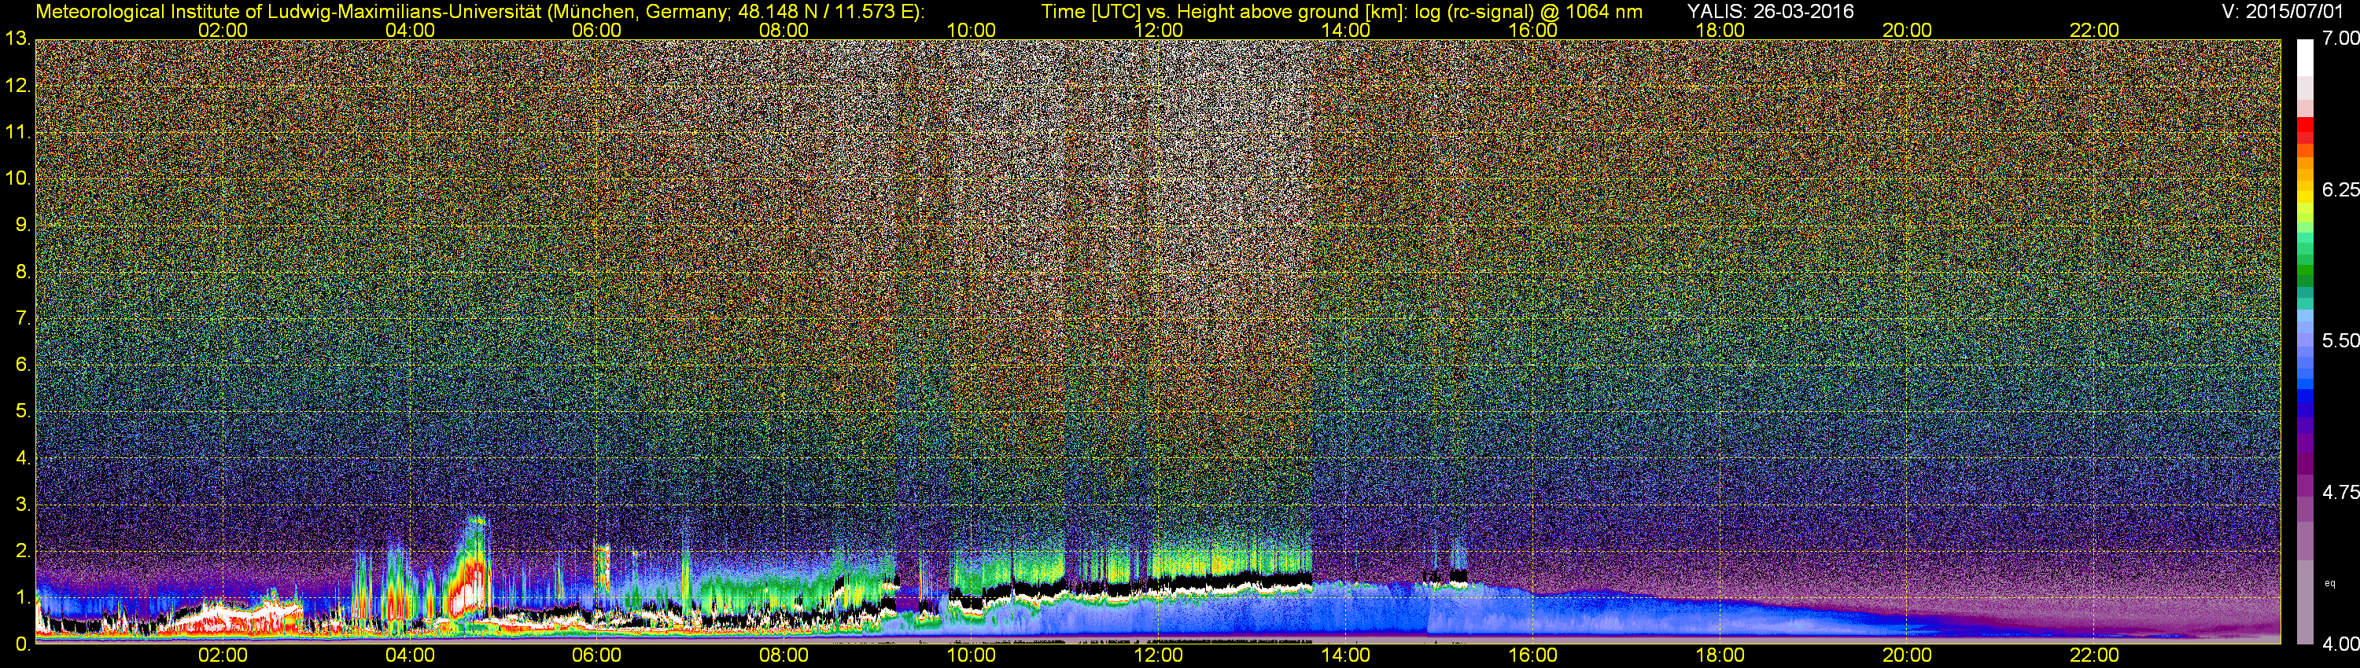Select the 08:00 tick on the lower time axis

[x=784, y=656]
